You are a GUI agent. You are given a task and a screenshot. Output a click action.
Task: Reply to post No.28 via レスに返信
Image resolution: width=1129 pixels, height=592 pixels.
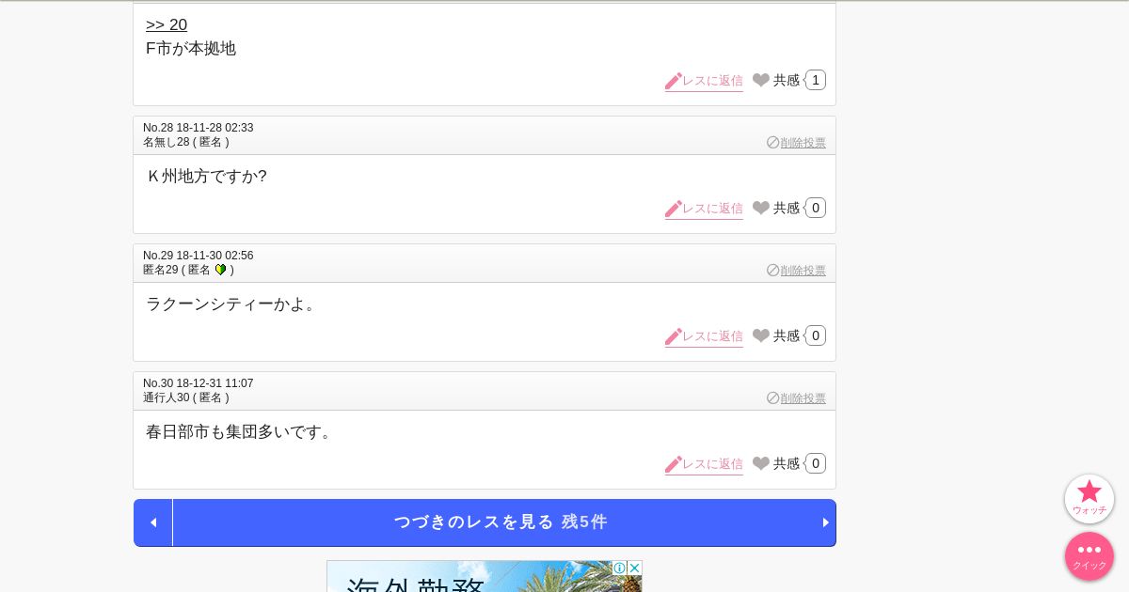[x=704, y=209]
